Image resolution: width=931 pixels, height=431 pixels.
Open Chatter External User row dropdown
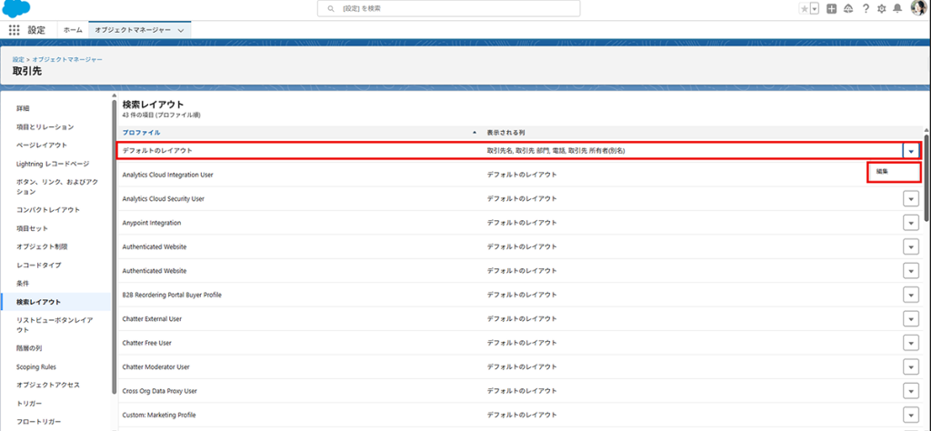(x=911, y=319)
